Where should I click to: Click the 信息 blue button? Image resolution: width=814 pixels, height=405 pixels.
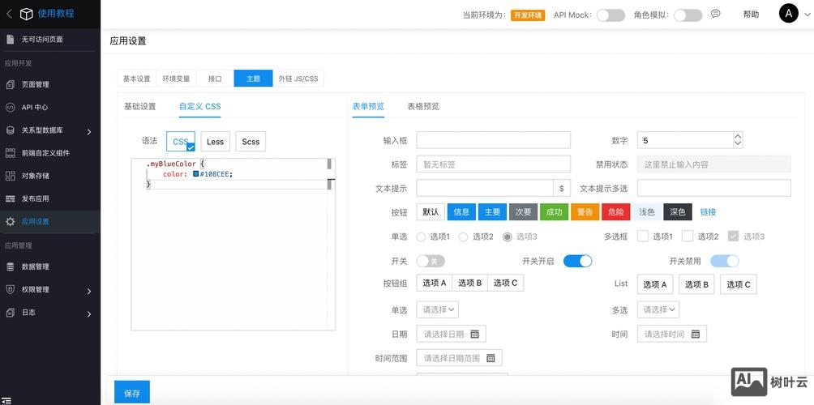(x=461, y=212)
